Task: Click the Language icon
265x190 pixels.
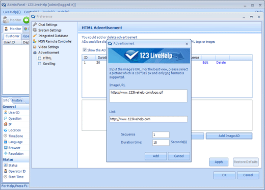Action: [6, 142]
